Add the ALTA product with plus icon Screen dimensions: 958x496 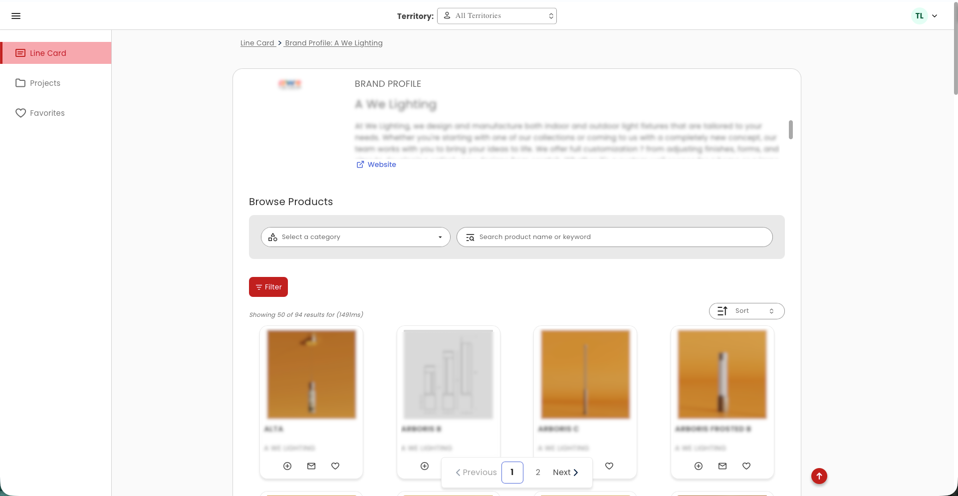coord(287,466)
